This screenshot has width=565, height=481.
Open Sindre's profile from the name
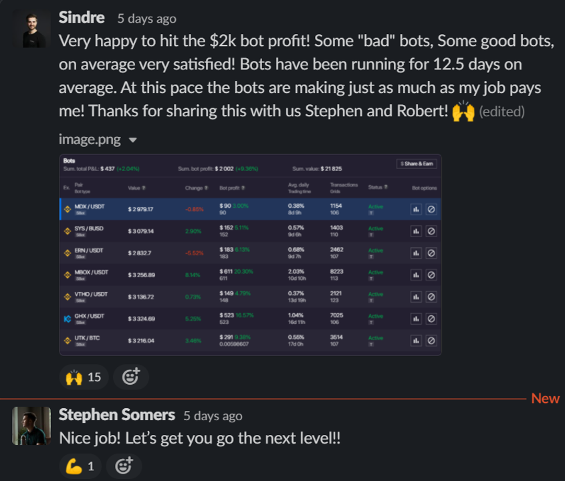click(x=83, y=17)
